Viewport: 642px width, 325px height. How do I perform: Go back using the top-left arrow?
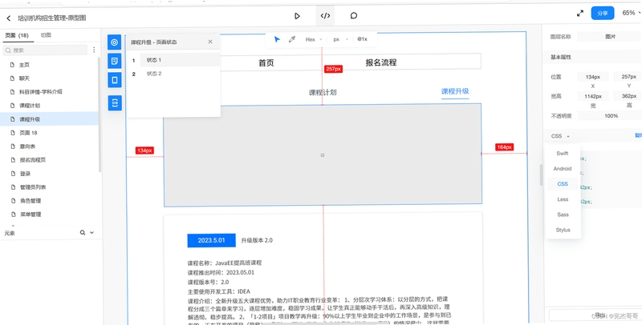pos(9,18)
